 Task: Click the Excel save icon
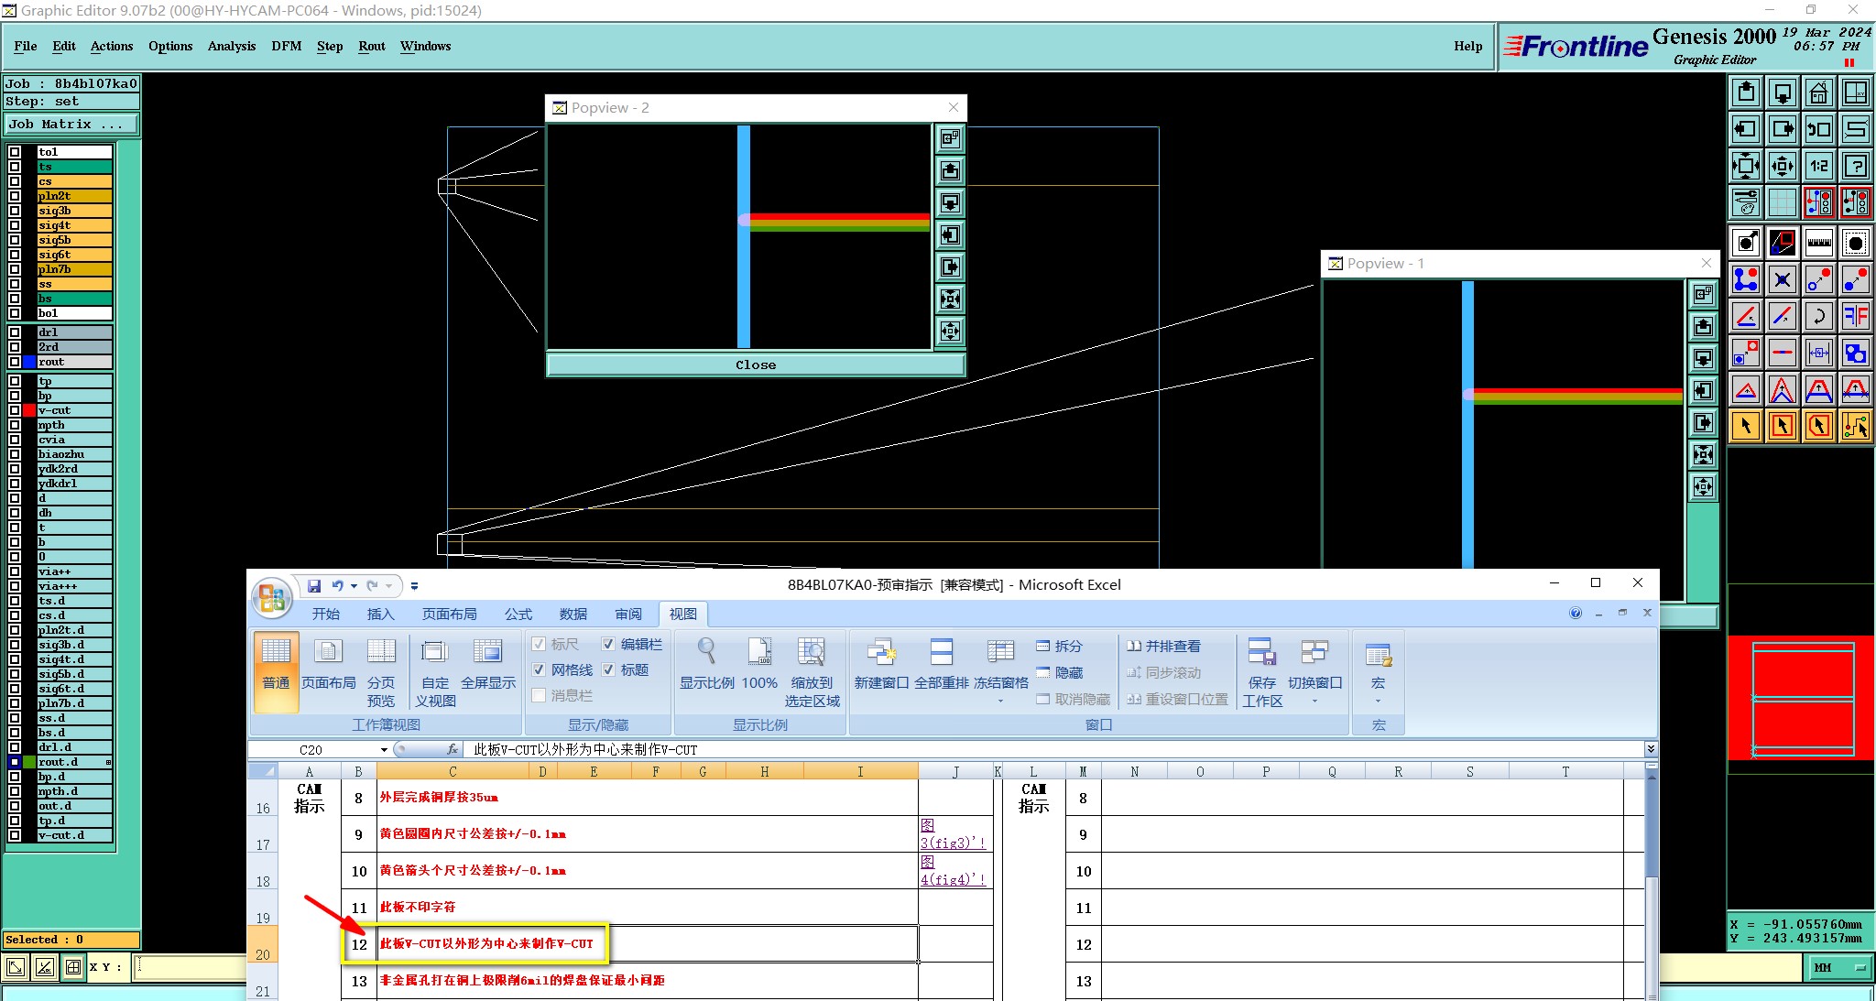click(x=314, y=585)
